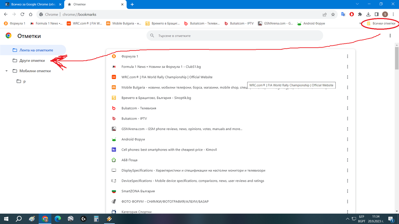Image resolution: width=399 pixels, height=224 pixels.
Task: Select АБВ Поща bookmark row
Action: pyautogui.click(x=231, y=160)
